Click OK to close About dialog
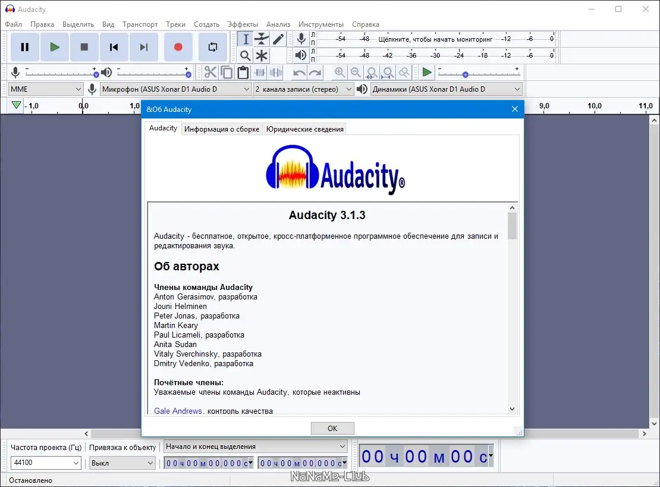Screen dimensions: 660x487 pos(332,428)
